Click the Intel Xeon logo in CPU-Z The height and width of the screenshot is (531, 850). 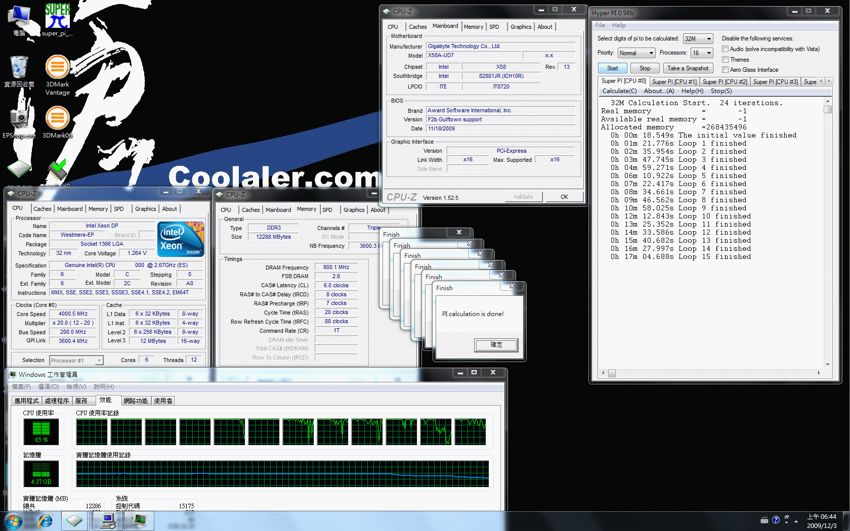[x=181, y=239]
